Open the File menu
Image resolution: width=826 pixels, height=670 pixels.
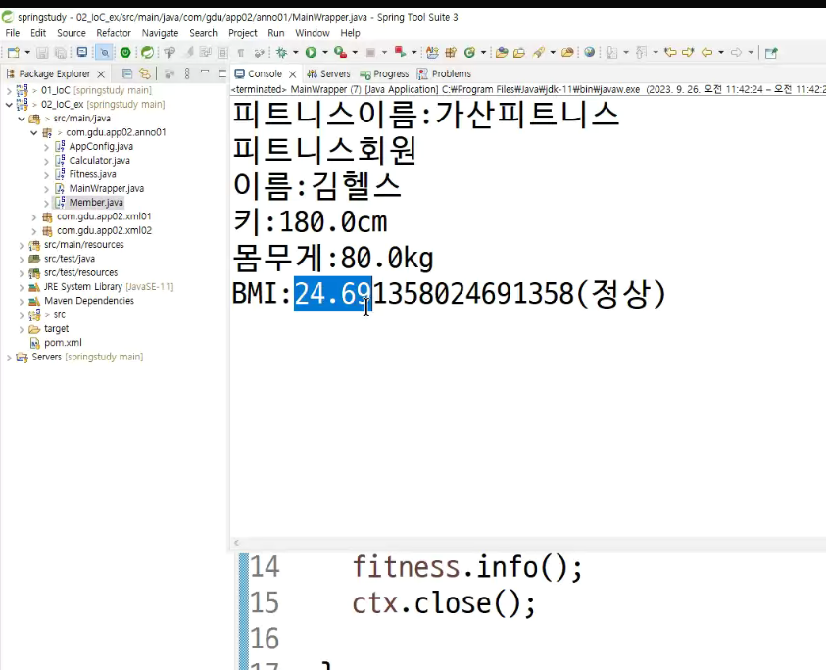coord(12,33)
